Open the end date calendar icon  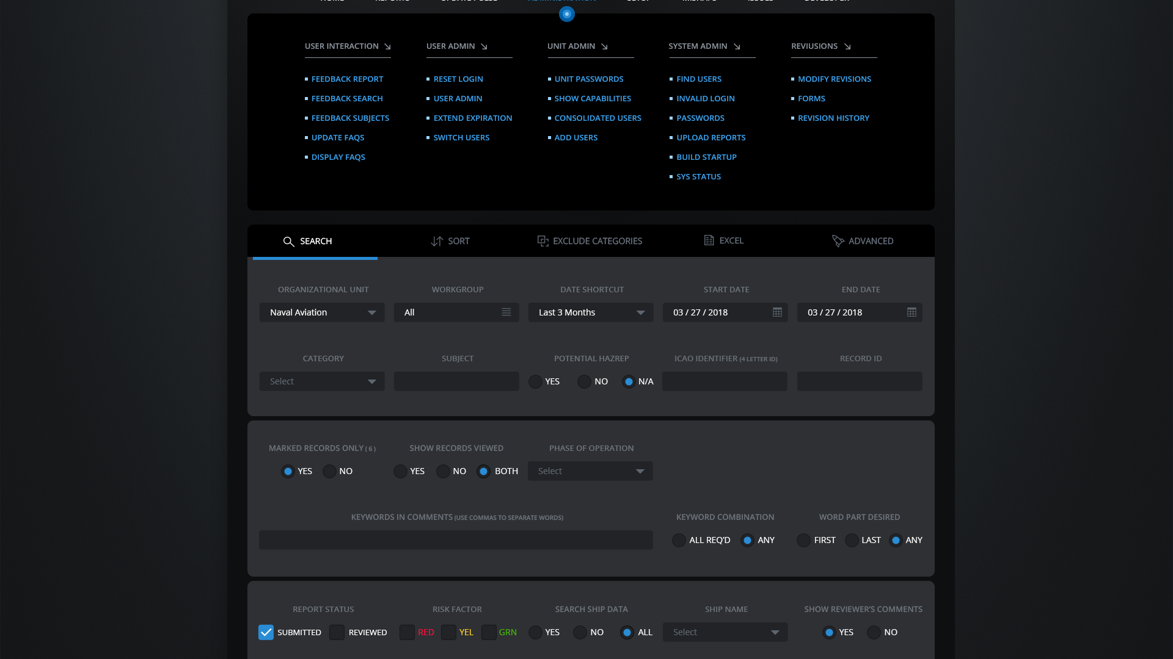pyautogui.click(x=912, y=312)
